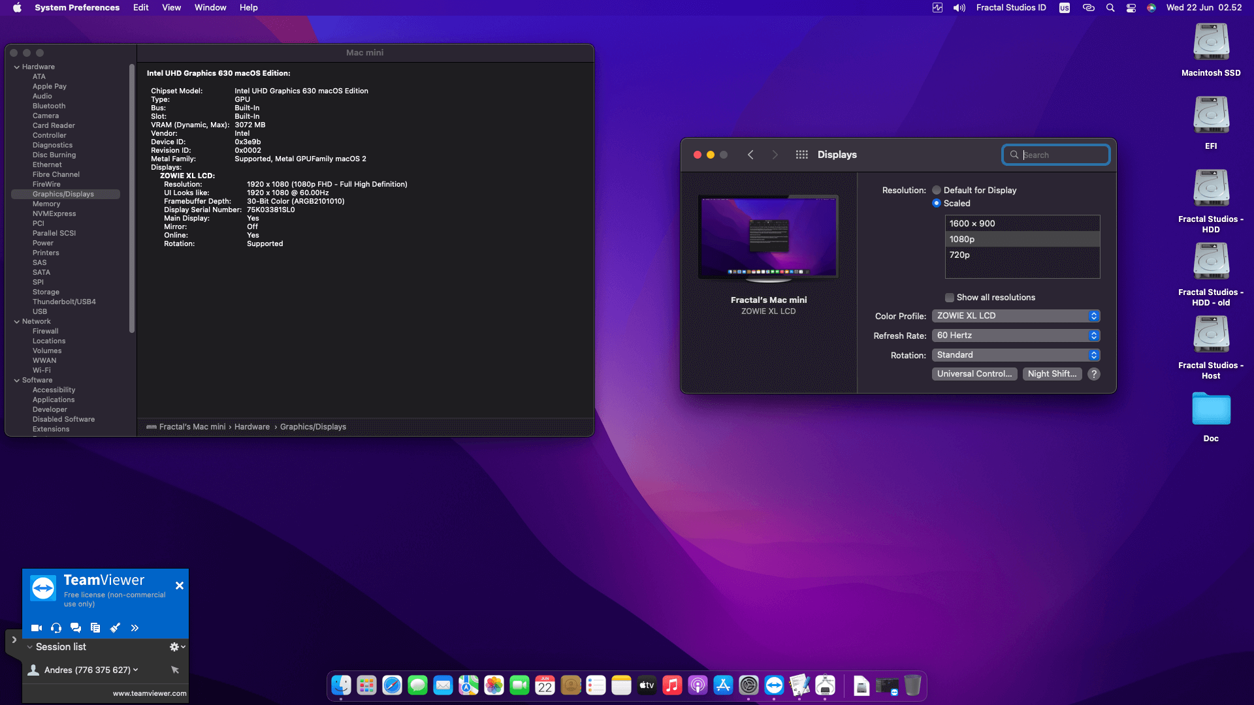The image size is (1254, 705).
Task: Open Refresh Rate dropdown
Action: coord(1016,336)
